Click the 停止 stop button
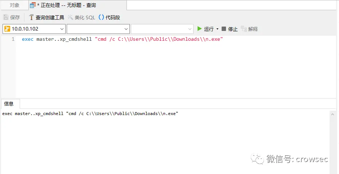 tap(230, 29)
